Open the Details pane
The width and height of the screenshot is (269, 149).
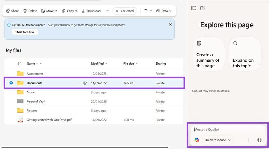click(x=163, y=11)
